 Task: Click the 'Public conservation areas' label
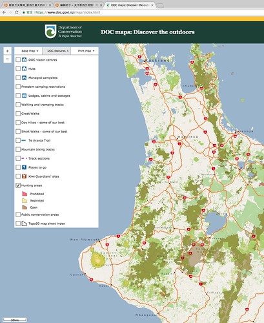pos(40,214)
